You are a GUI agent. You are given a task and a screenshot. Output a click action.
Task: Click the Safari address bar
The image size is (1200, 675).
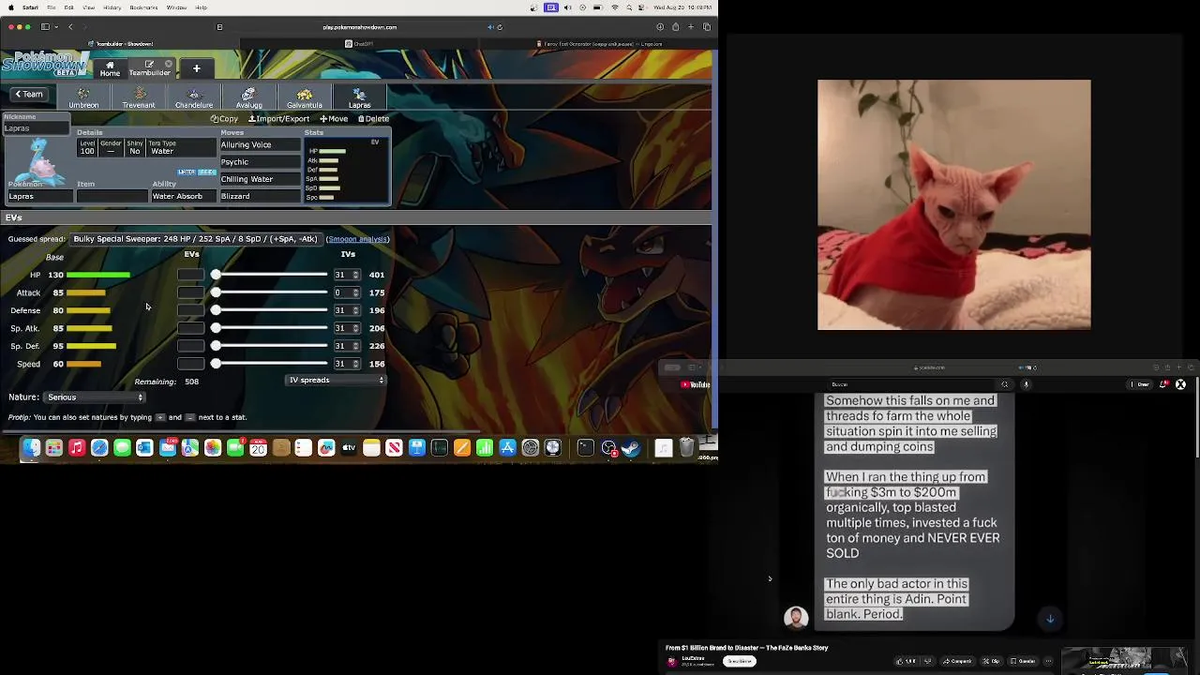tap(359, 27)
